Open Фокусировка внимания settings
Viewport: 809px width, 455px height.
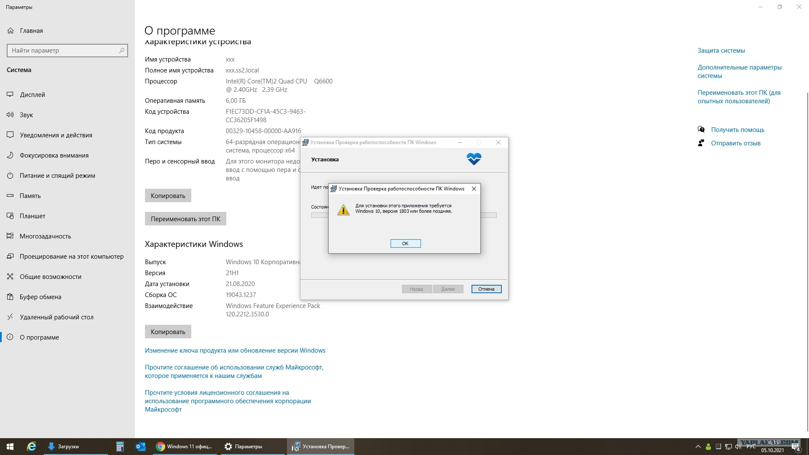(54, 155)
